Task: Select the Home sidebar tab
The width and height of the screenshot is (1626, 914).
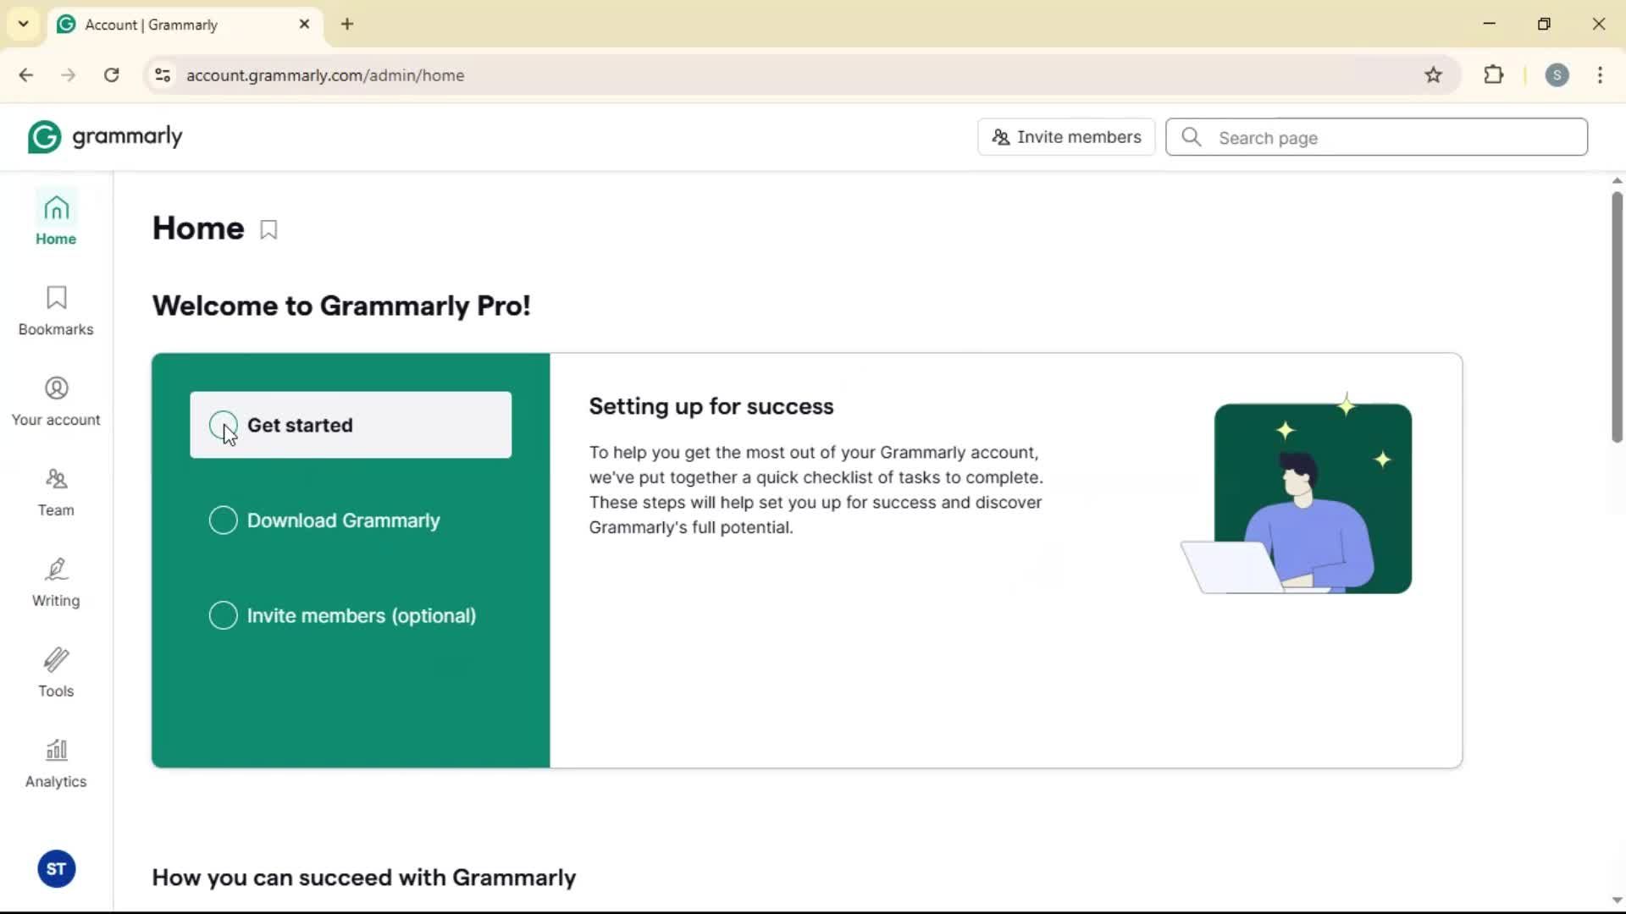Action: click(56, 220)
